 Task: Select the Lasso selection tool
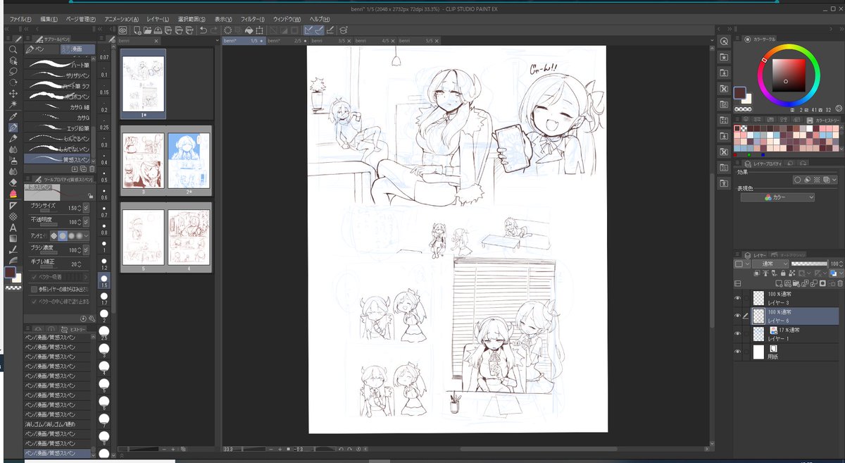[x=13, y=71]
